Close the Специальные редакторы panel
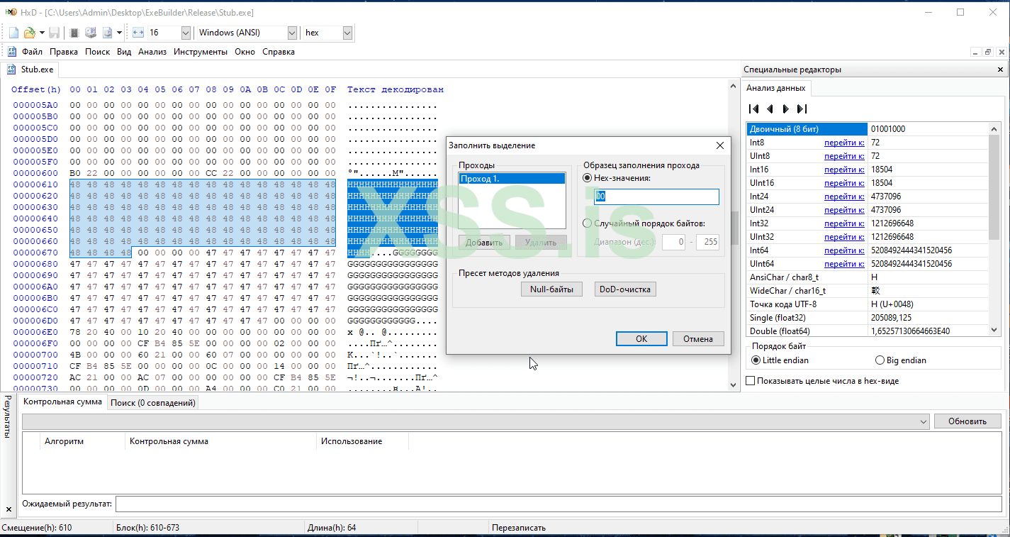 (x=1001, y=70)
